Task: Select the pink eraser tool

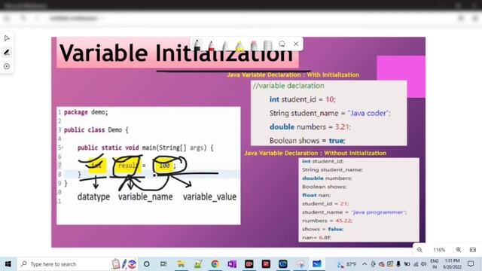Action: (254, 45)
